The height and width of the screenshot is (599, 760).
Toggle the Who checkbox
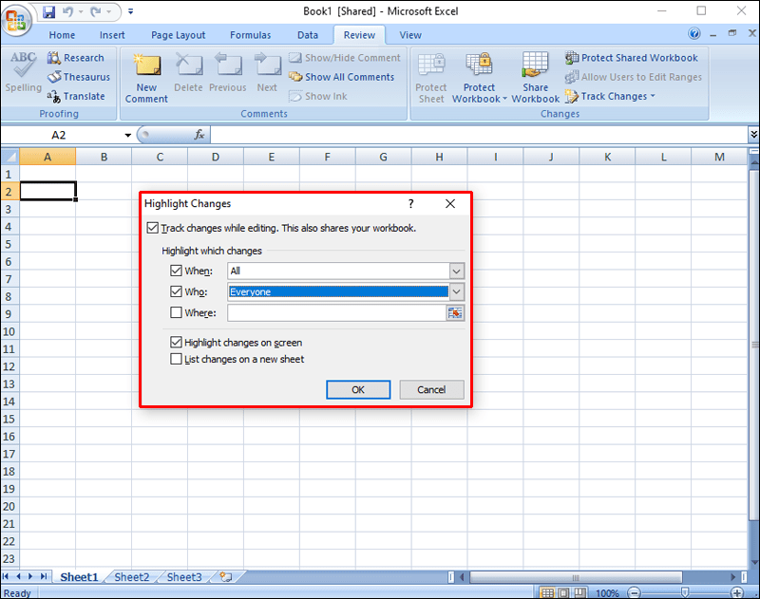[176, 291]
